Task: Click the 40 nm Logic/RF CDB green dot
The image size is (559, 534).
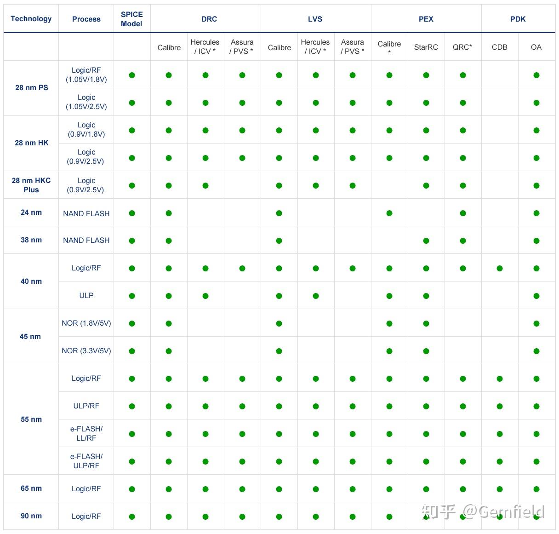Action: tap(500, 268)
